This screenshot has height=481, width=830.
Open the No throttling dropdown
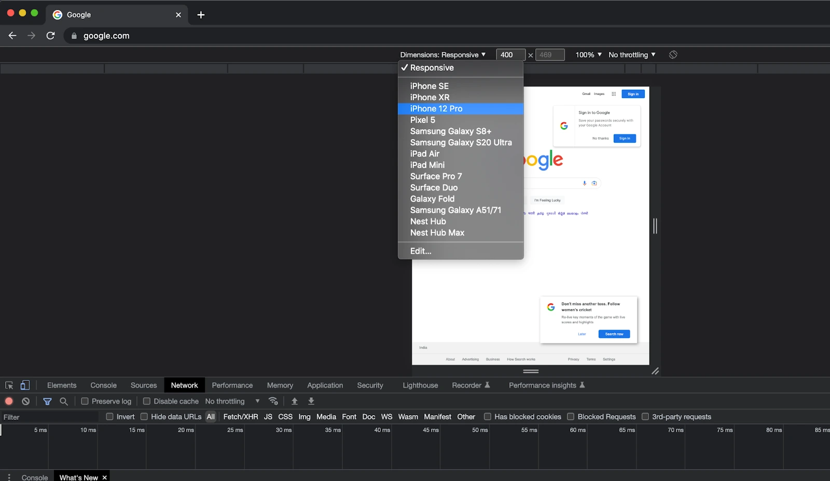(x=631, y=54)
